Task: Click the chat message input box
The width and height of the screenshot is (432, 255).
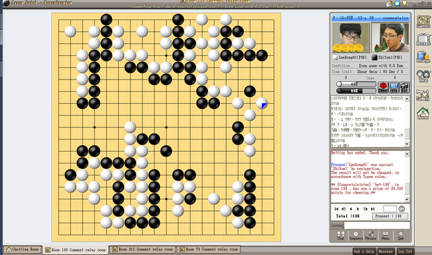Action: [x=377, y=225]
